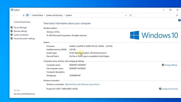
Task: Refresh the System page
Action: click(x=131, y=15)
